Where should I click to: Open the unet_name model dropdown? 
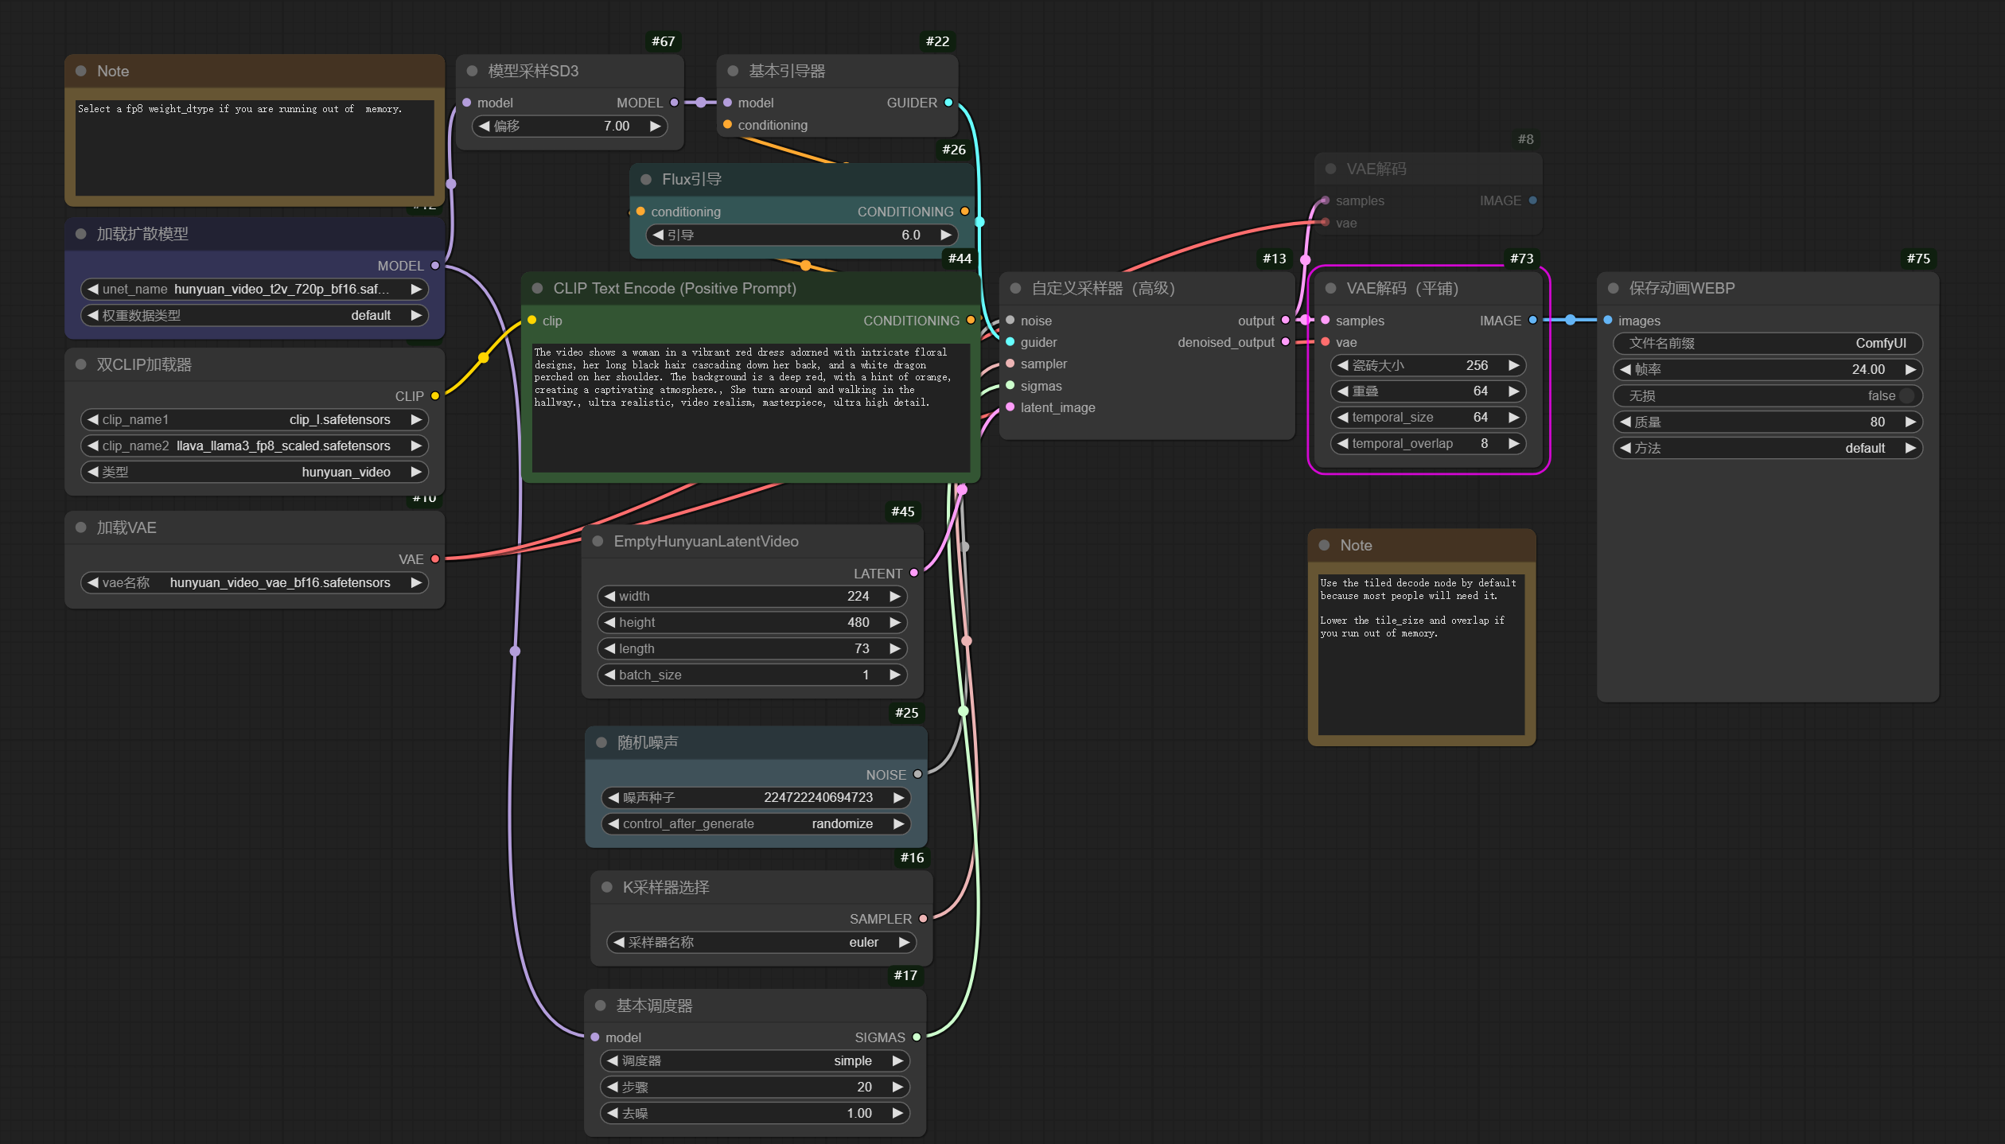click(255, 289)
